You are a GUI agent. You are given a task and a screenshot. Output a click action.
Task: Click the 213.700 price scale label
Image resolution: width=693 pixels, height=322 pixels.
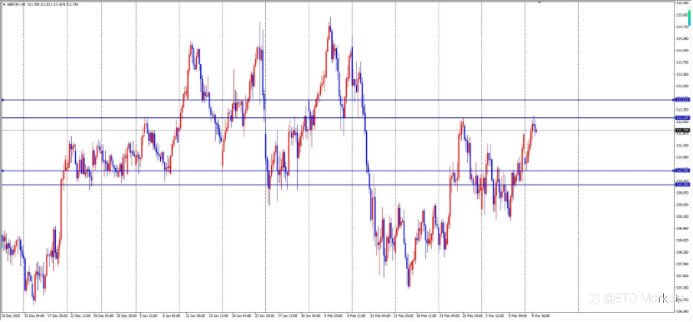coord(682,62)
